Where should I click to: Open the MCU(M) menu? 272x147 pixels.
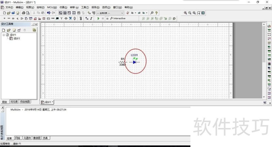point(52,7)
